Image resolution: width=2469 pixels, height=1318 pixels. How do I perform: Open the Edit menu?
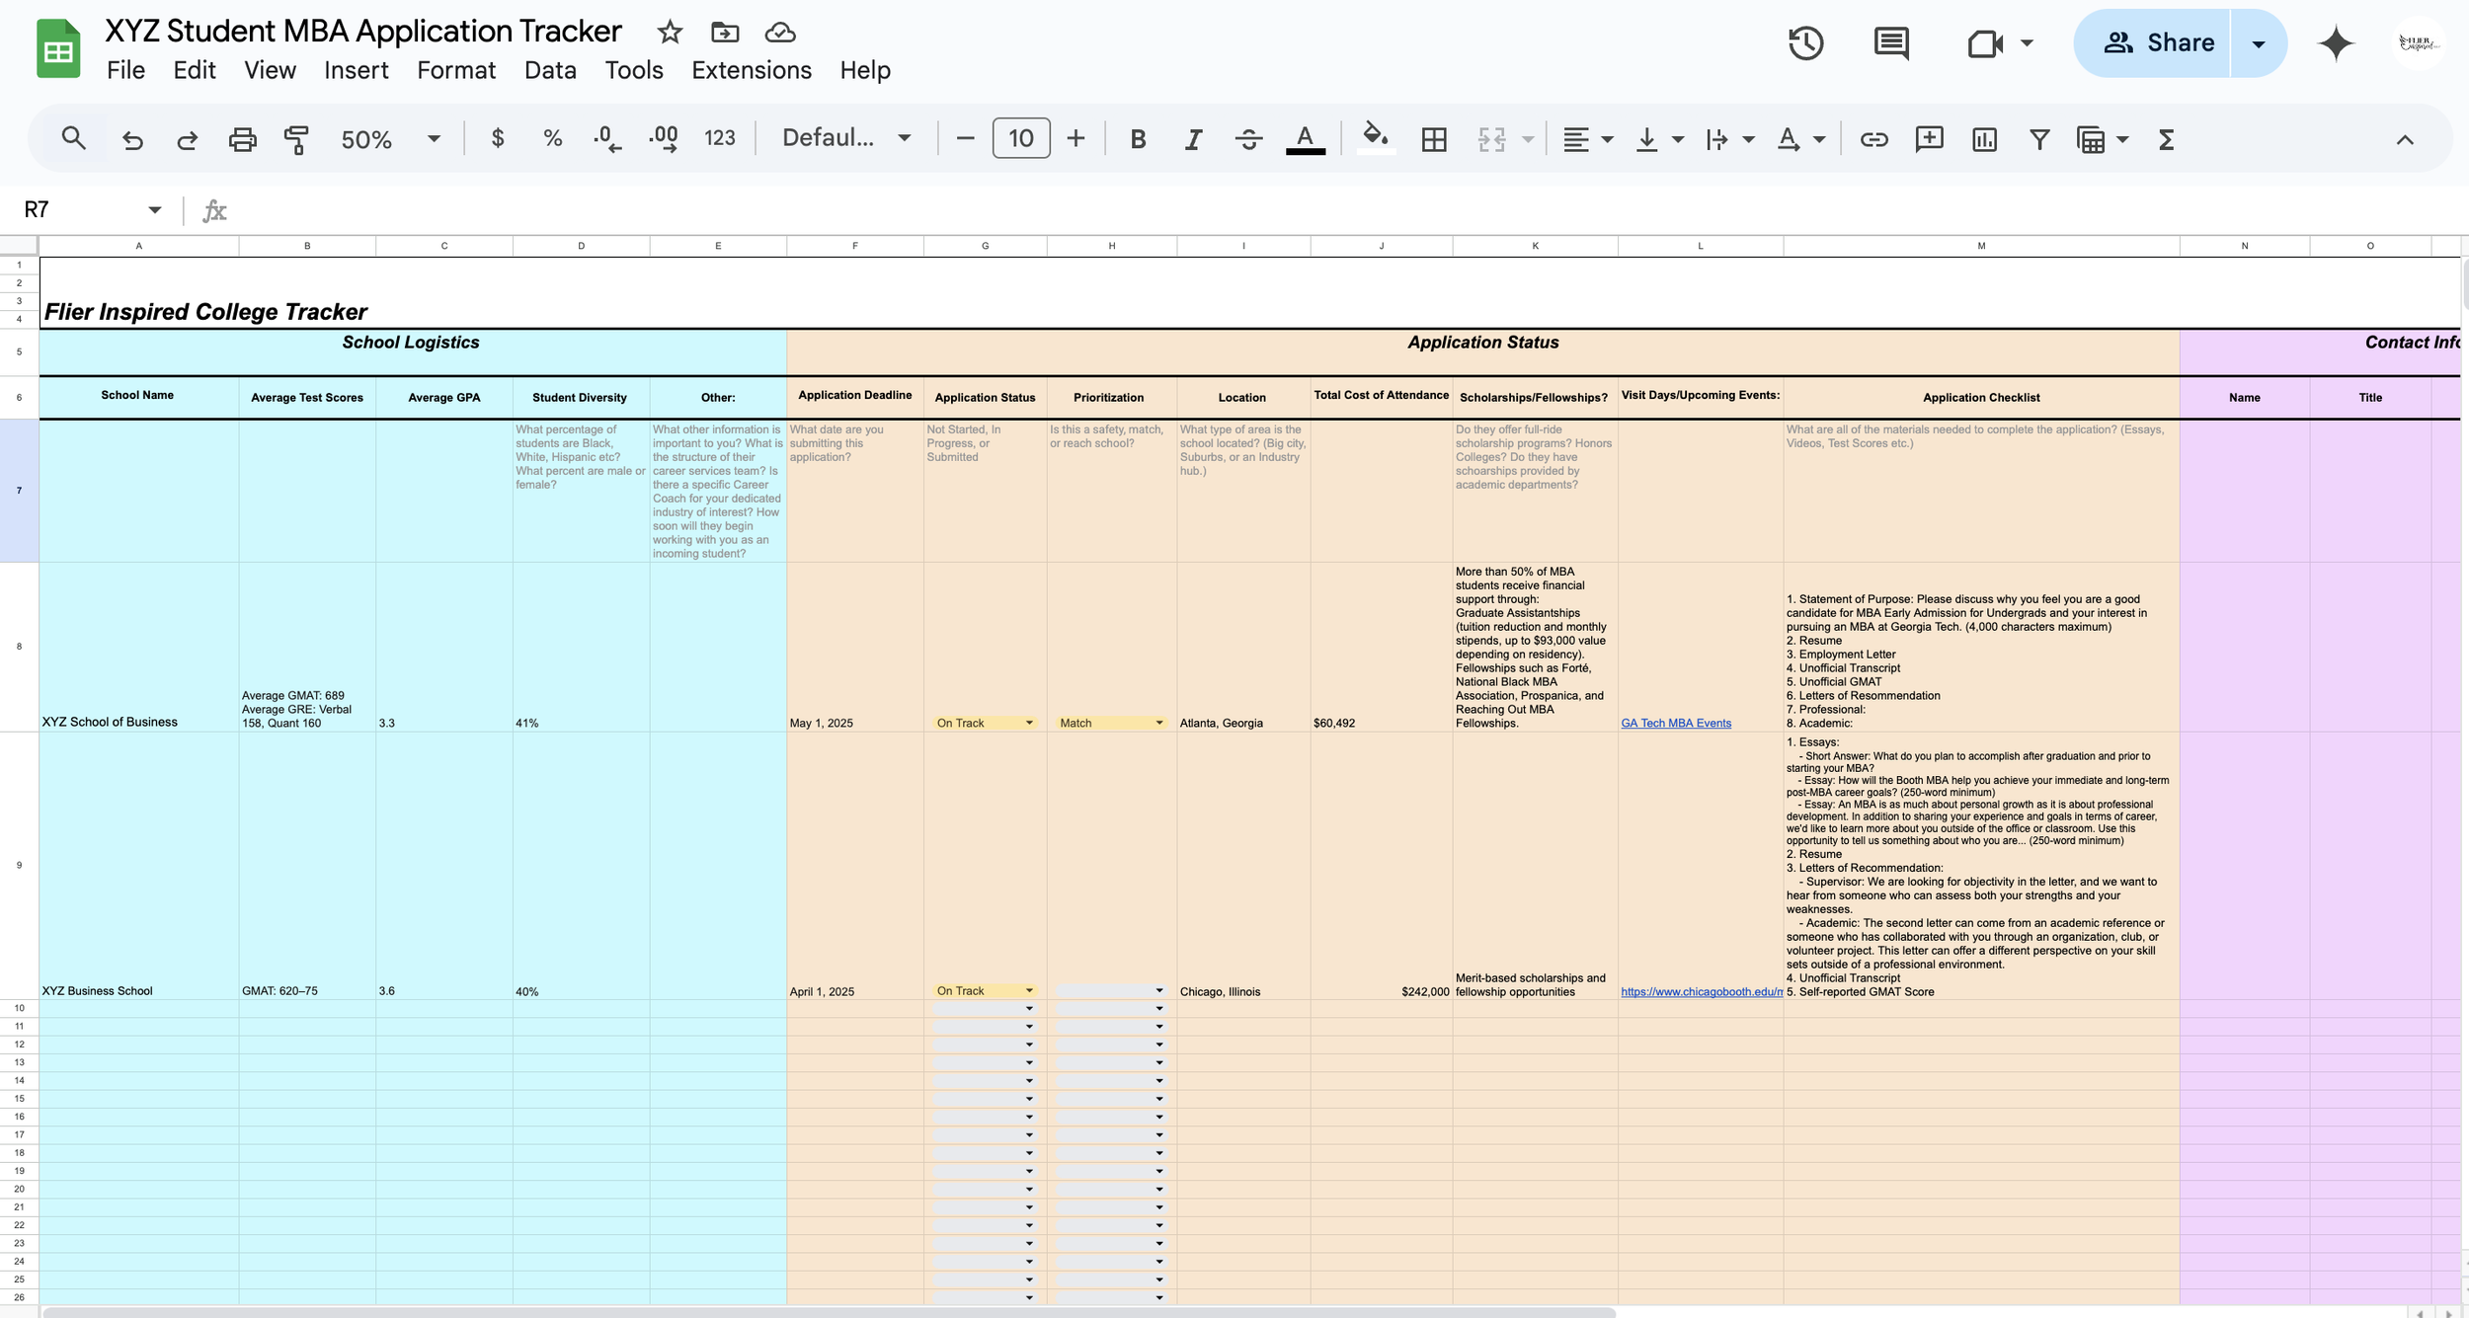(x=194, y=70)
